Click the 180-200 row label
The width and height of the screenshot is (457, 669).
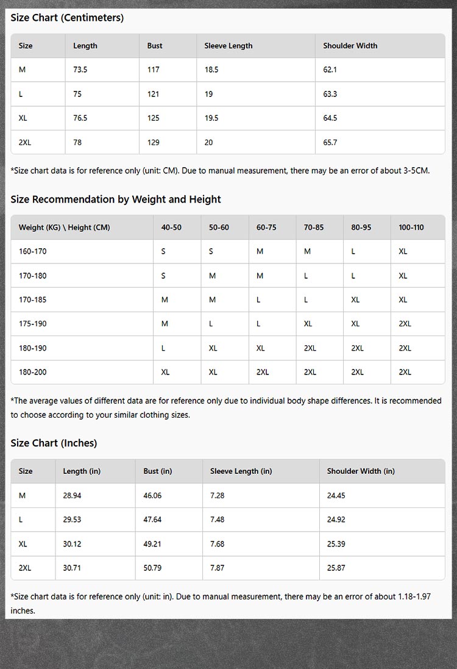pos(32,372)
